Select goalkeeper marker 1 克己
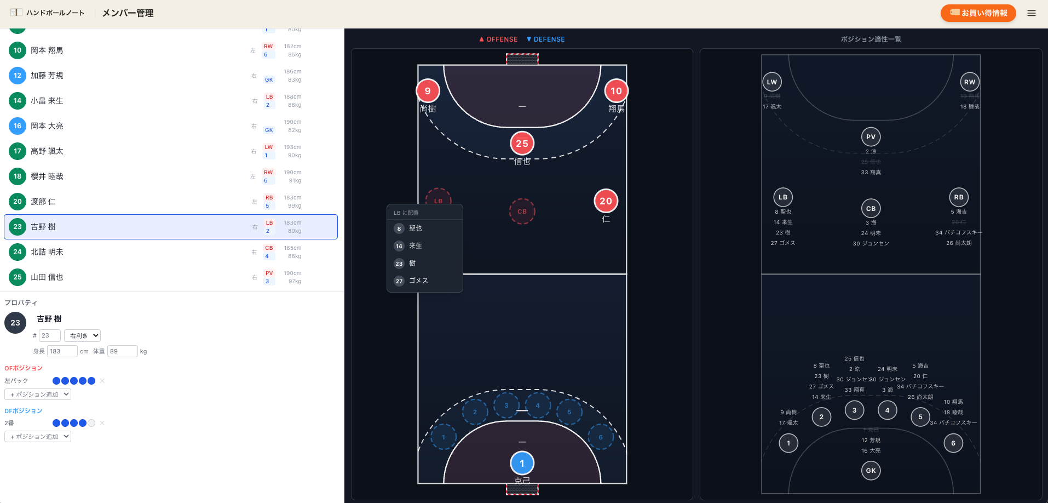 522,464
